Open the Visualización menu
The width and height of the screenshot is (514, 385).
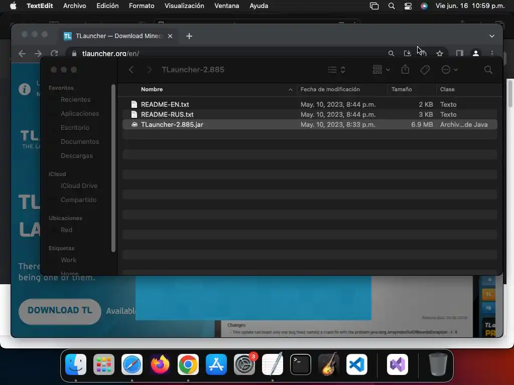[x=184, y=6]
